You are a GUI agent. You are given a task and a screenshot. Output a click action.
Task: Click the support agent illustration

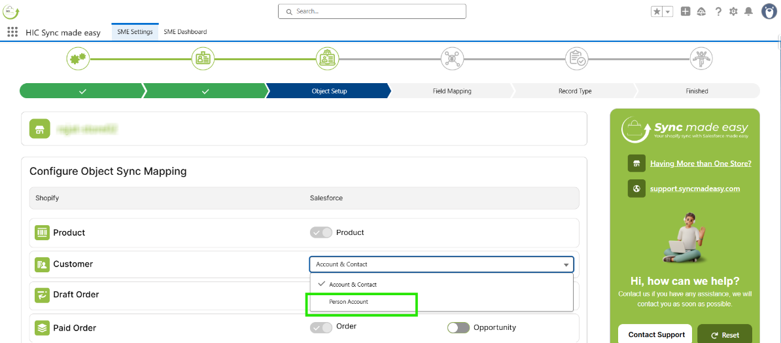click(x=685, y=238)
